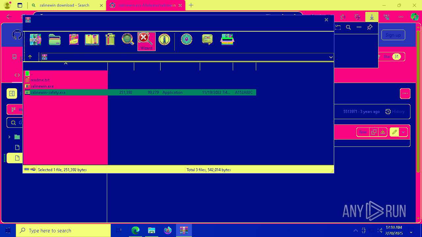Click the 11/19/2022 modified date cell
Image resolution: width=422 pixels, height=237 pixels.
point(216,92)
